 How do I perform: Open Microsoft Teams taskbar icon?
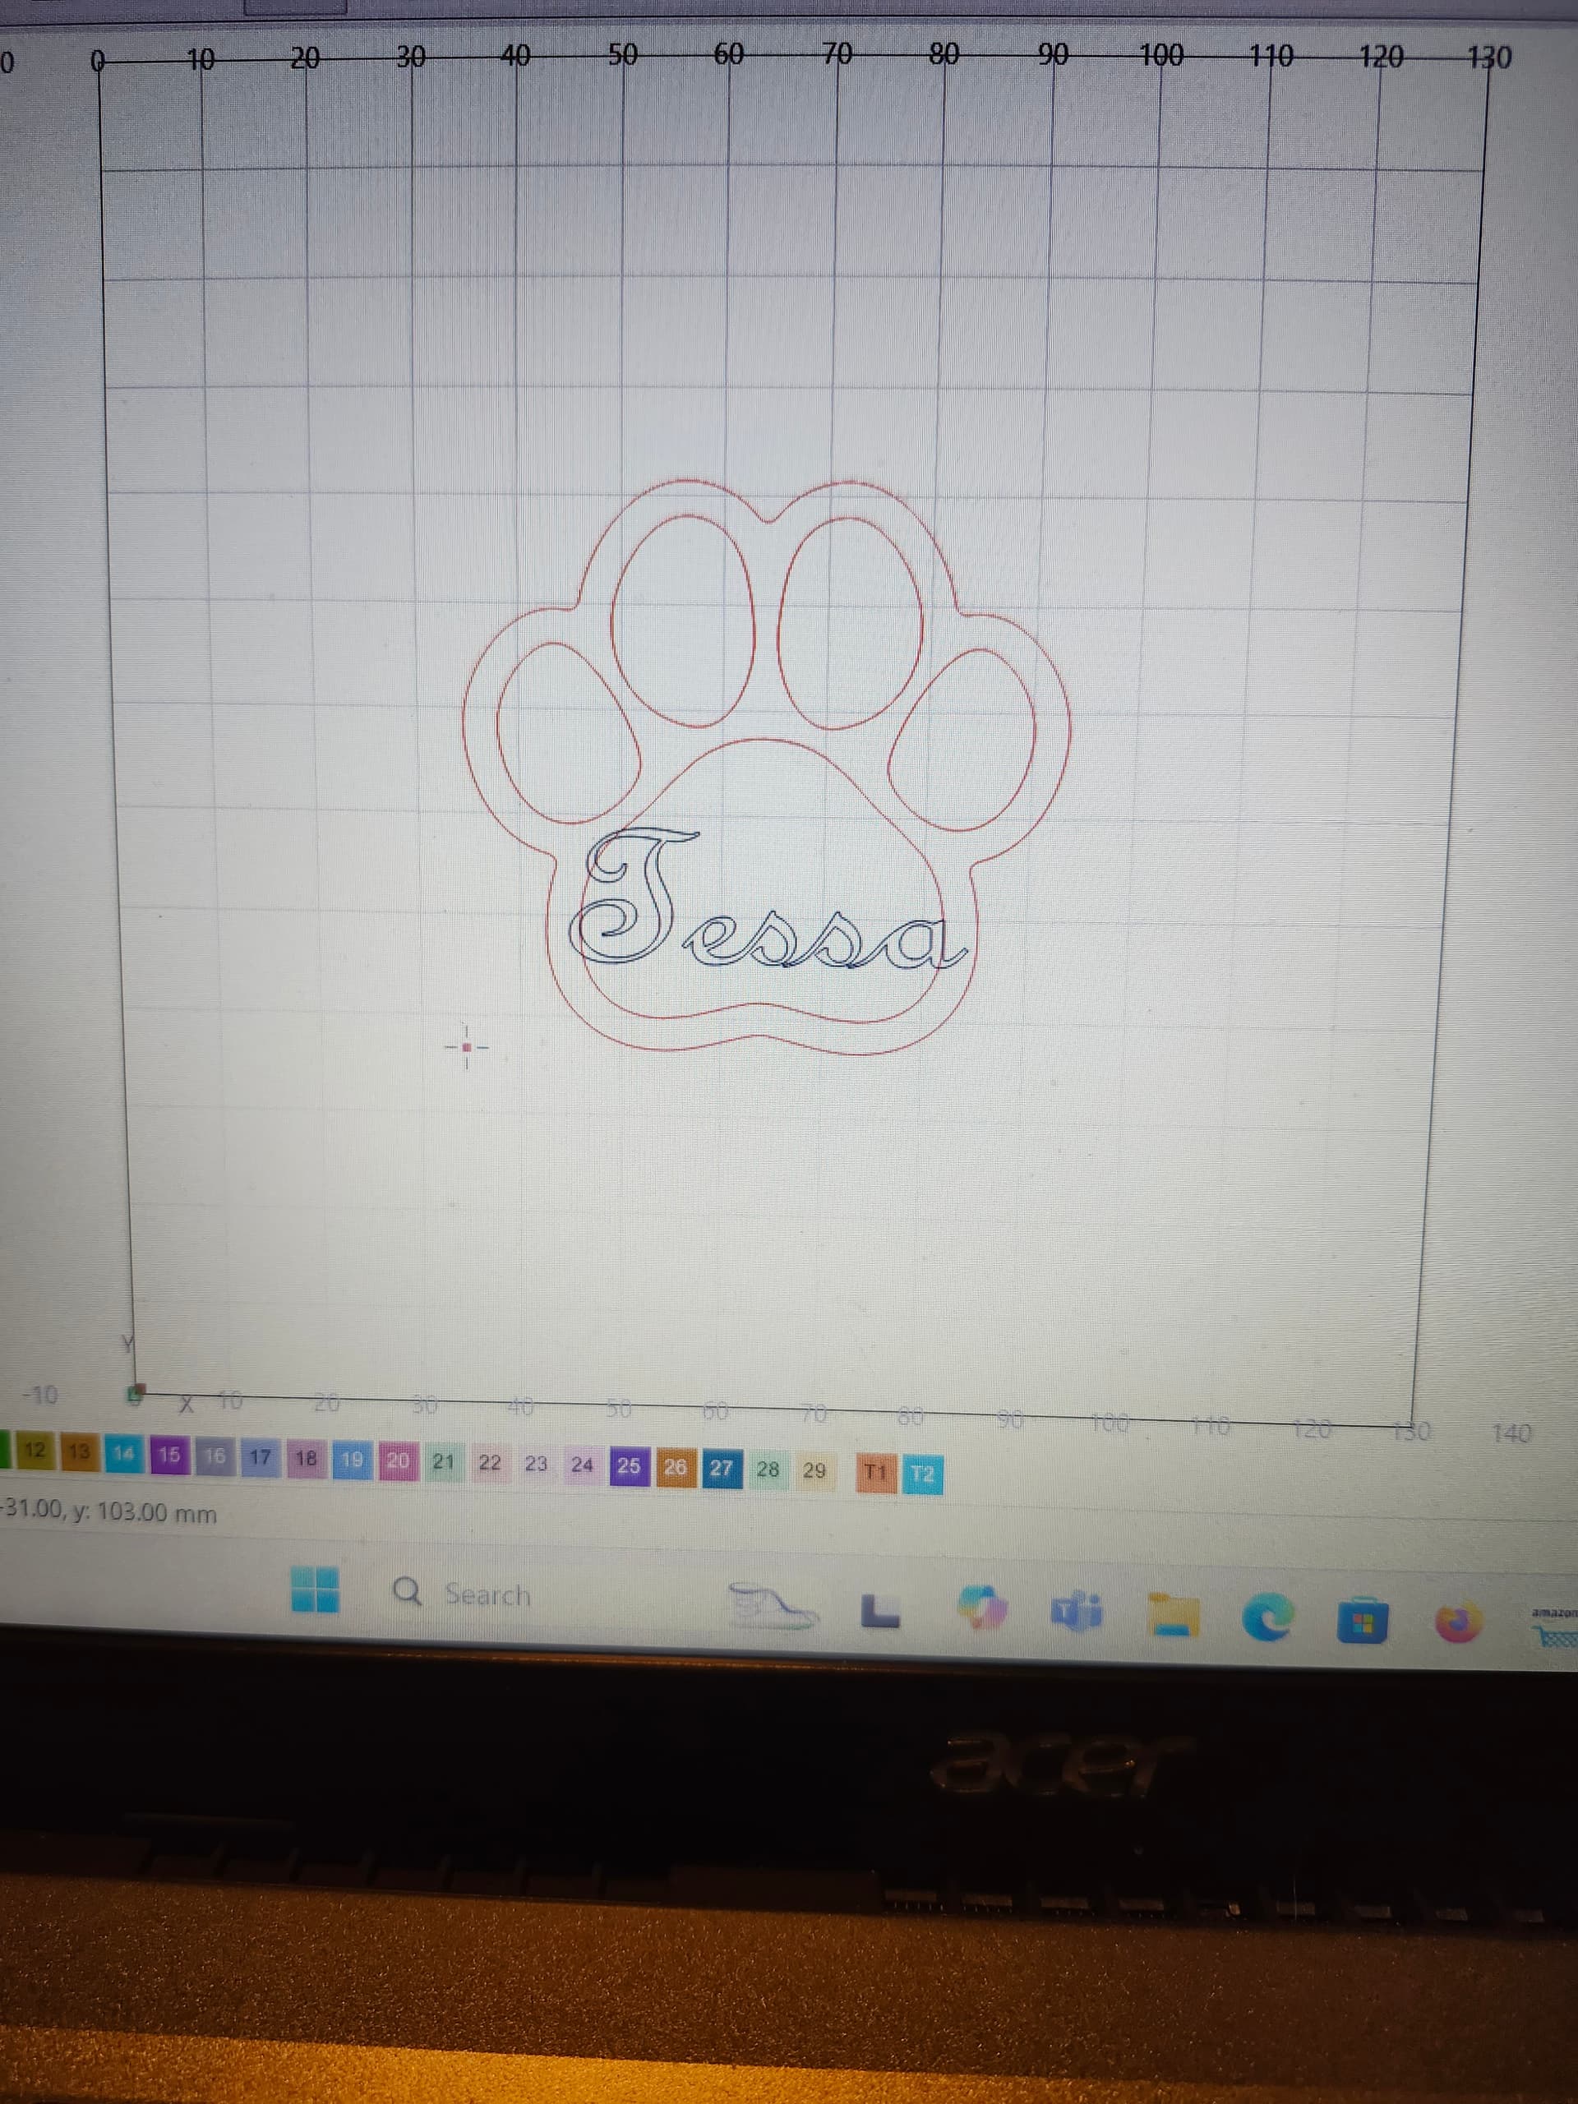point(1076,1613)
